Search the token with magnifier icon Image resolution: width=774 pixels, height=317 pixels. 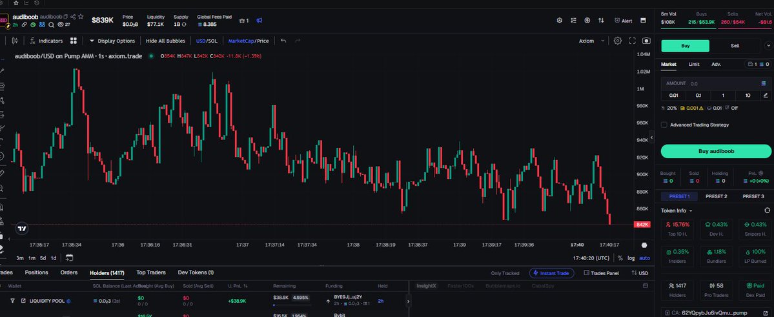(51, 24)
